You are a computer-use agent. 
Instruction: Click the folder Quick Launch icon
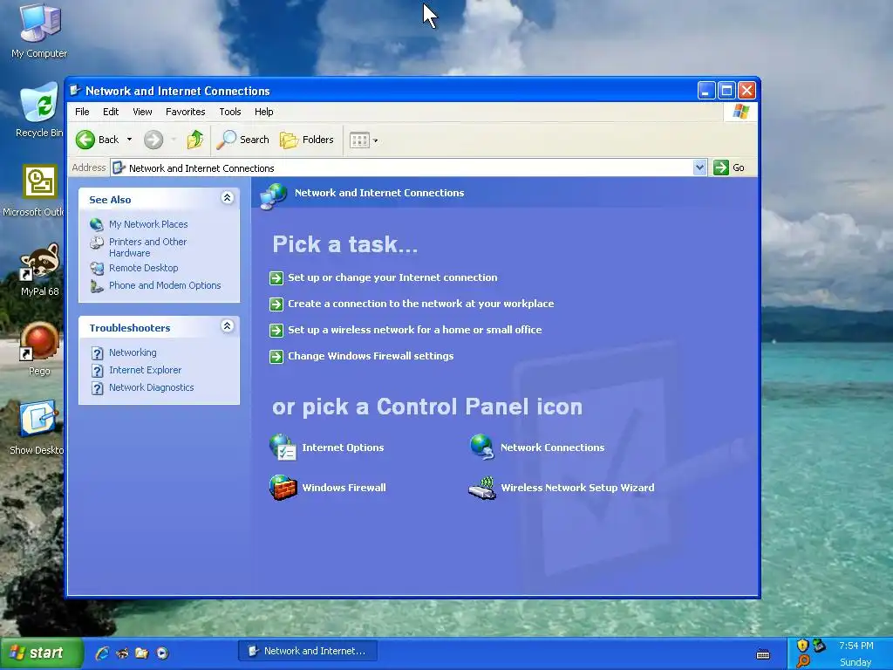[x=142, y=653]
